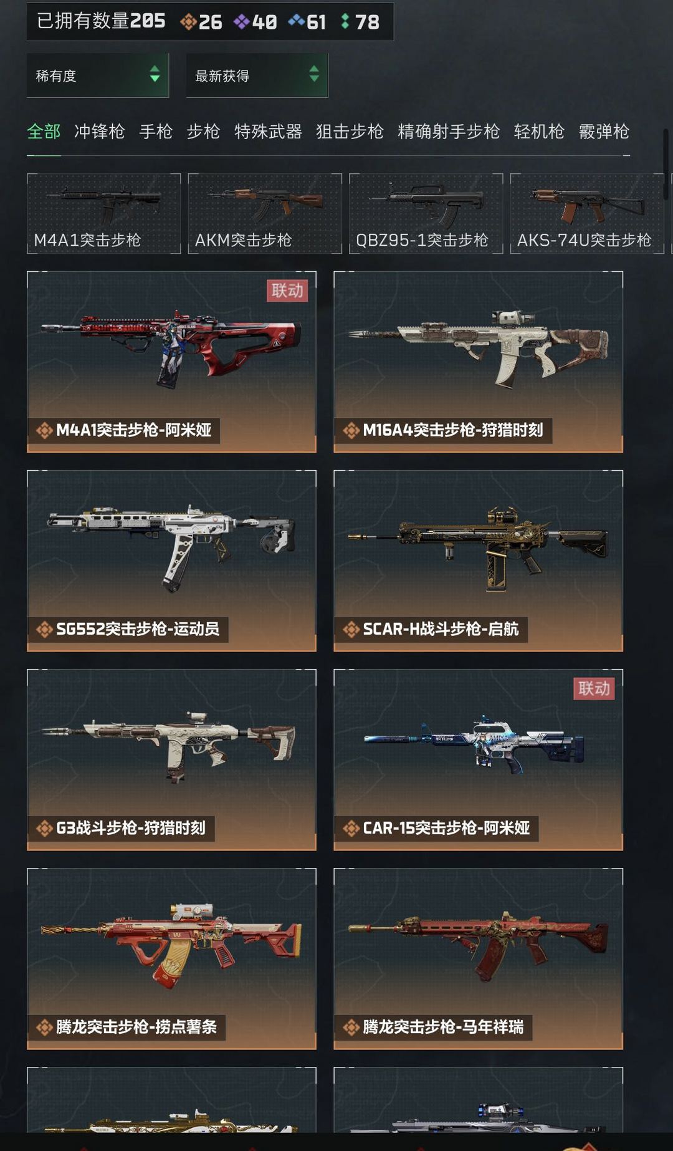The height and width of the screenshot is (1151, 673).
Task: Click the purple rarity icon beside count 40
Action: point(241,22)
